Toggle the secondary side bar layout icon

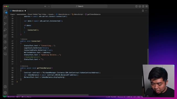tap(143, 6)
